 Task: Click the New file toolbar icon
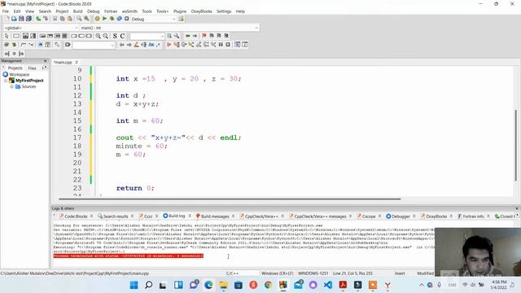(7, 19)
